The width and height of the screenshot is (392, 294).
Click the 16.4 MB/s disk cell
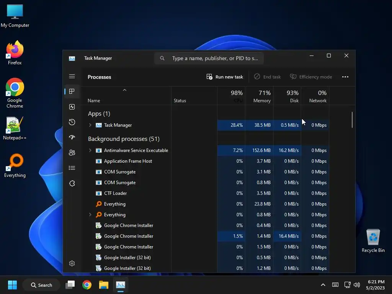pos(287,236)
